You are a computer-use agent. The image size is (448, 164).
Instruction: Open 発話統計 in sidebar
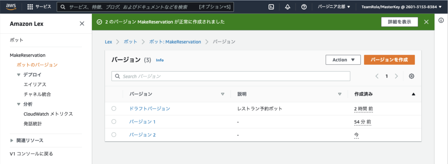[33, 124]
